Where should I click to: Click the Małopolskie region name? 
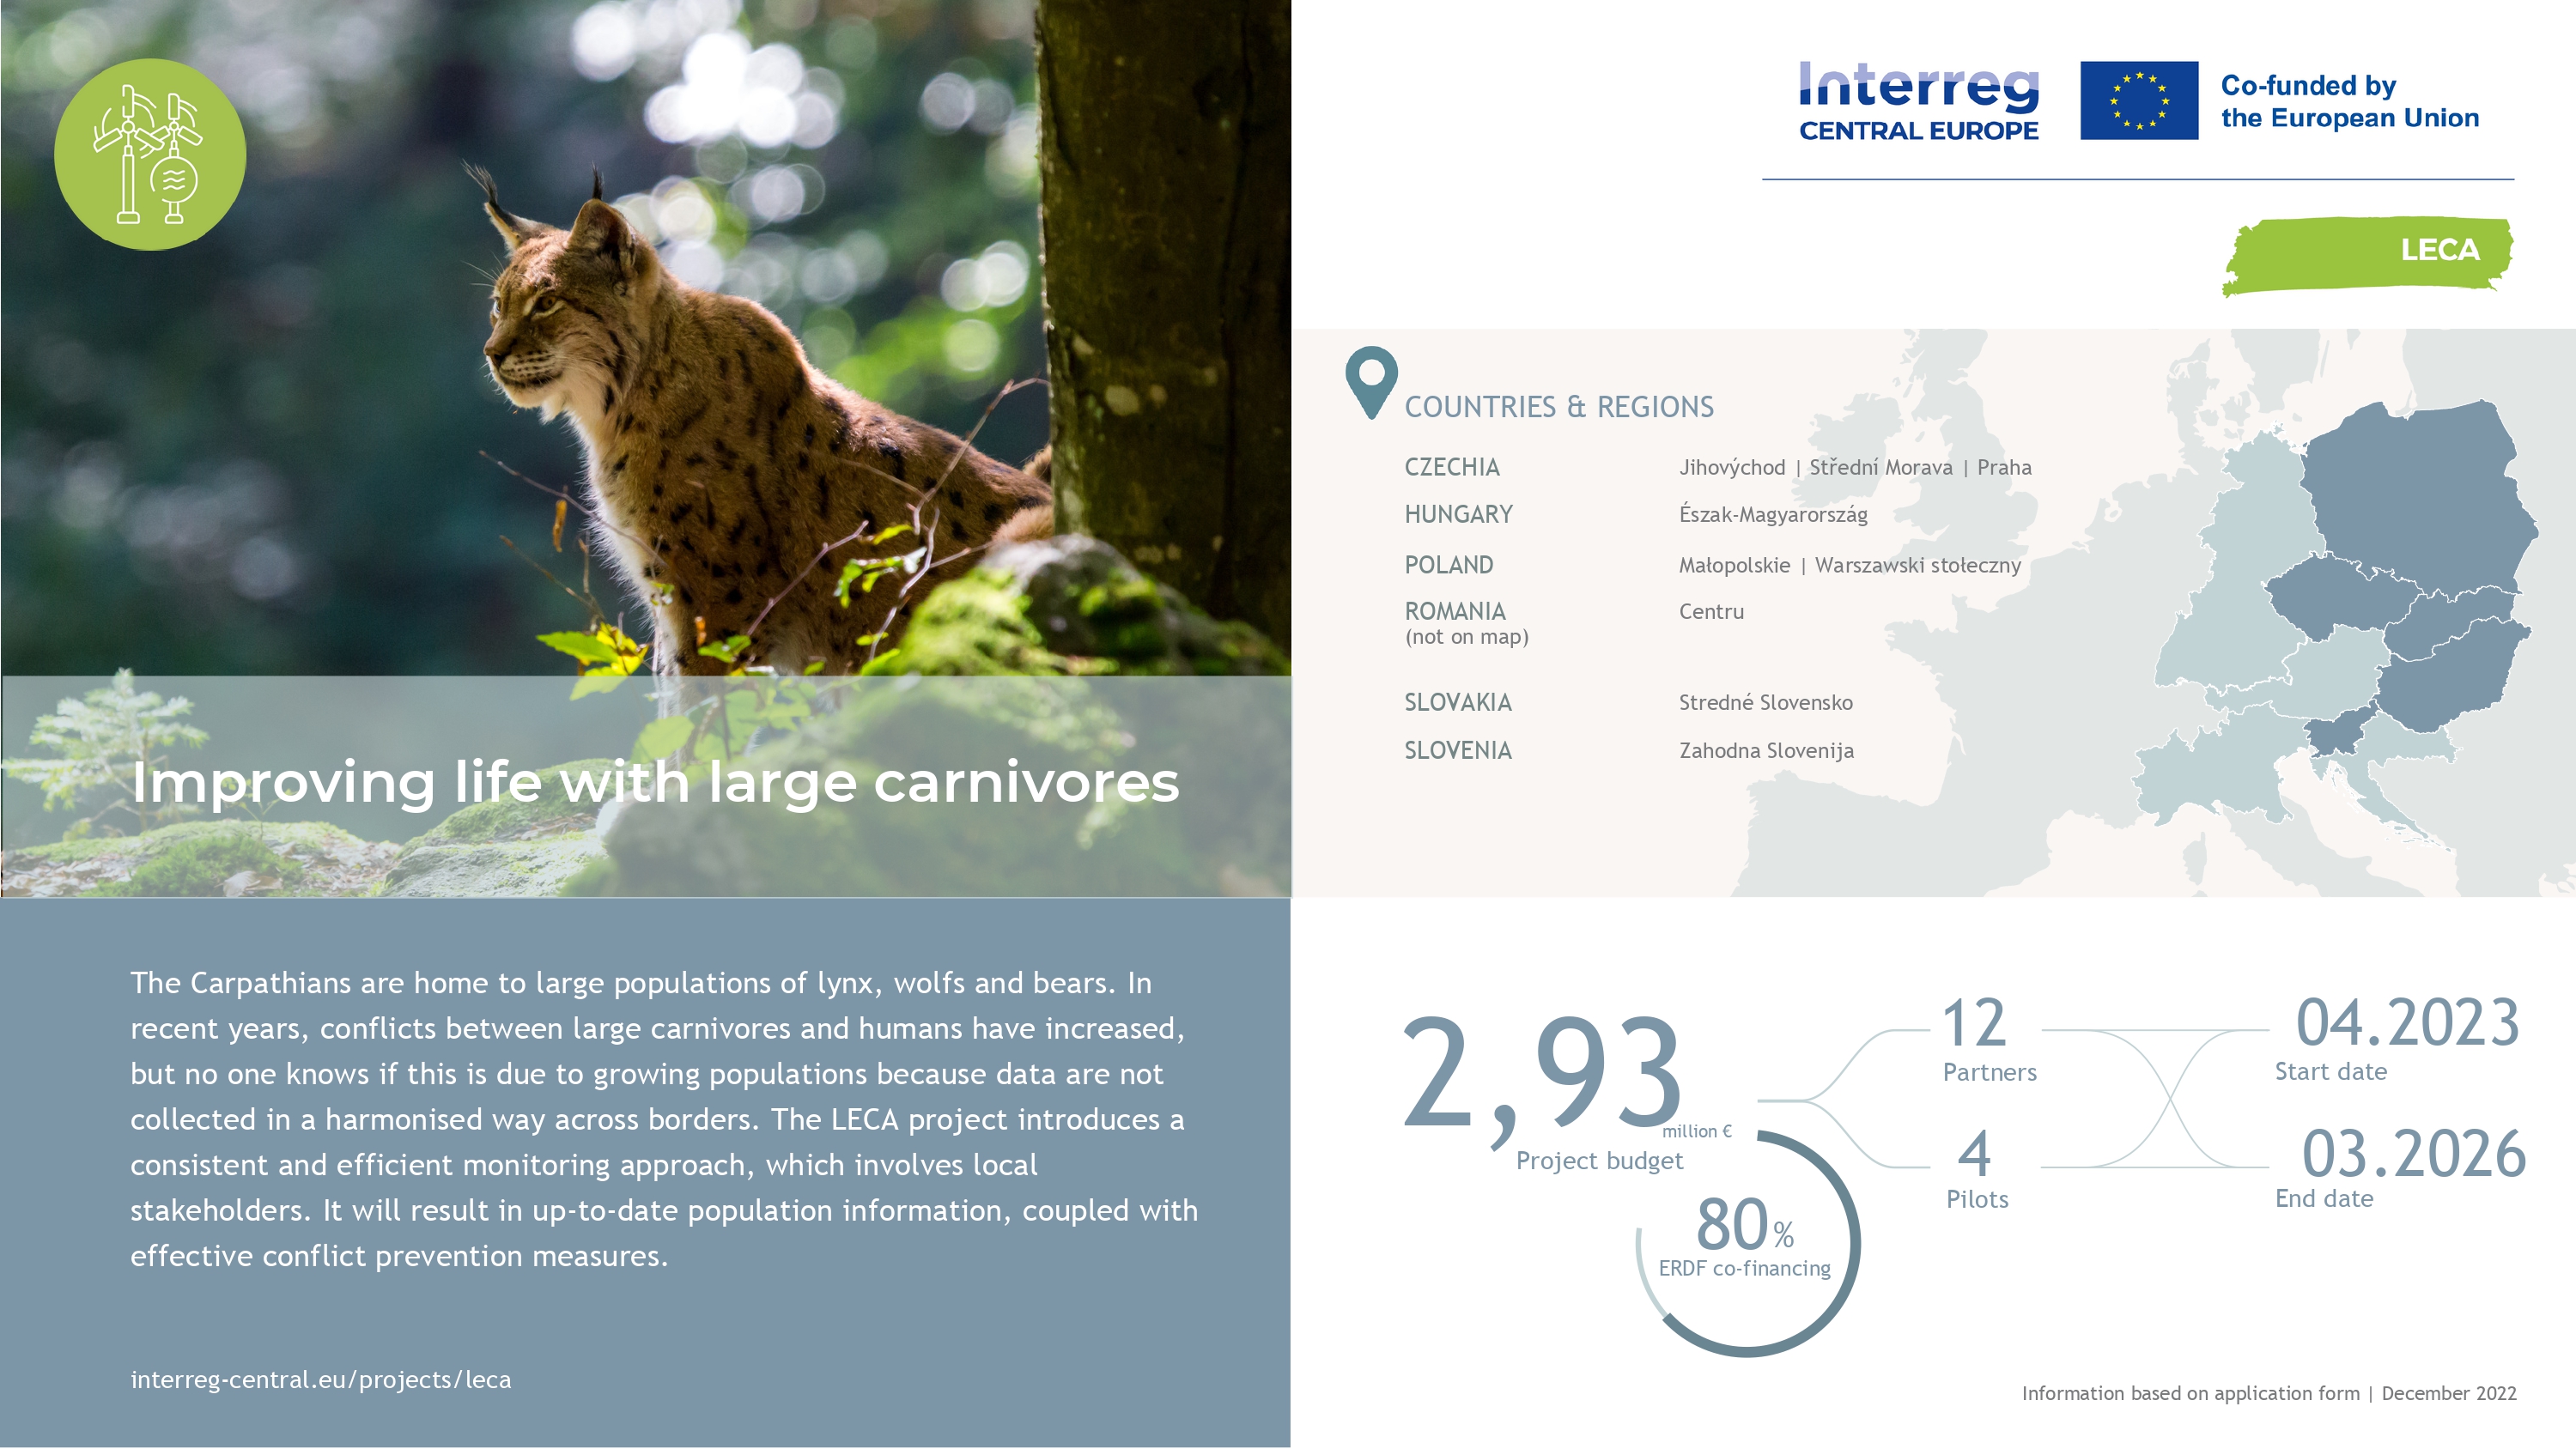[x=1734, y=566]
